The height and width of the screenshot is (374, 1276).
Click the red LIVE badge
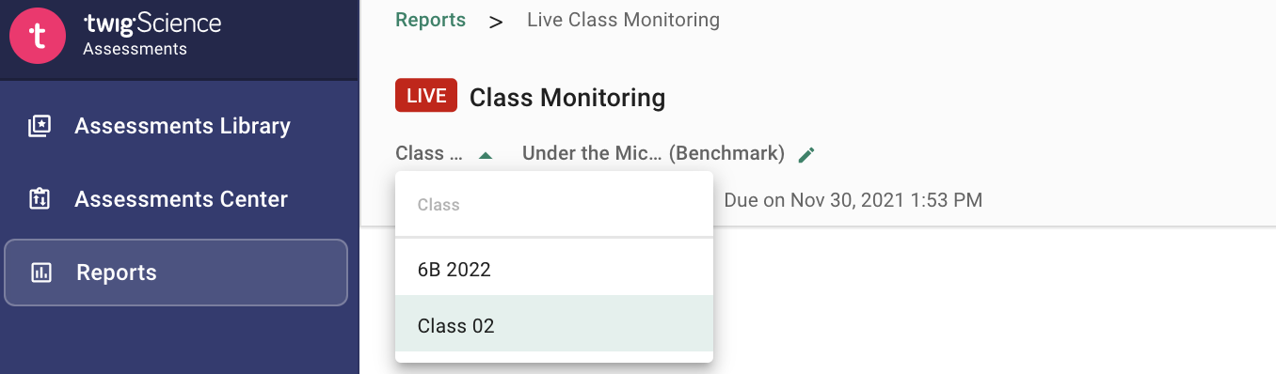(426, 96)
